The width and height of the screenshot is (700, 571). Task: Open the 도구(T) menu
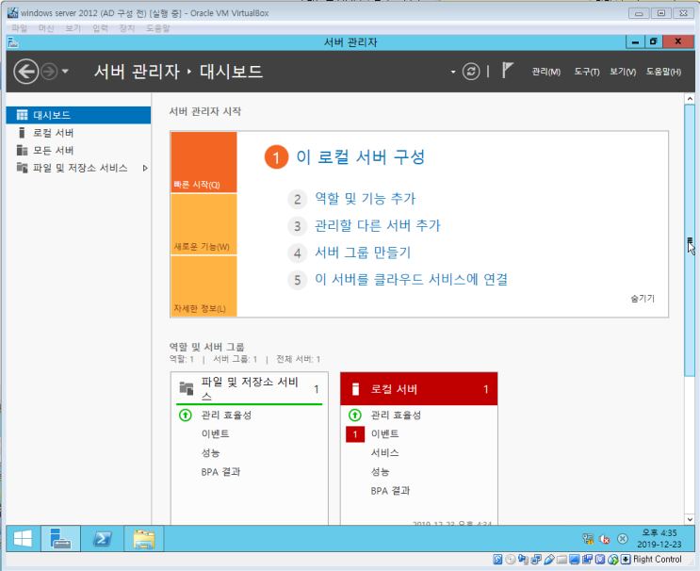pos(587,72)
